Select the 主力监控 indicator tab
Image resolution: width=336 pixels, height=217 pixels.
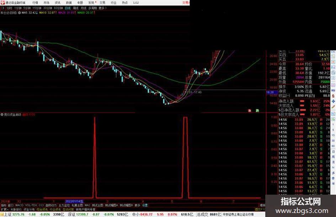pyautogui.click(x=64, y=205)
